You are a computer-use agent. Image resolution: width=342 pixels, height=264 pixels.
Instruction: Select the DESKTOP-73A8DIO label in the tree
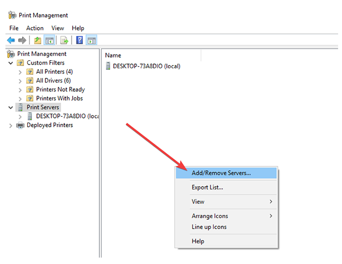tap(67, 116)
